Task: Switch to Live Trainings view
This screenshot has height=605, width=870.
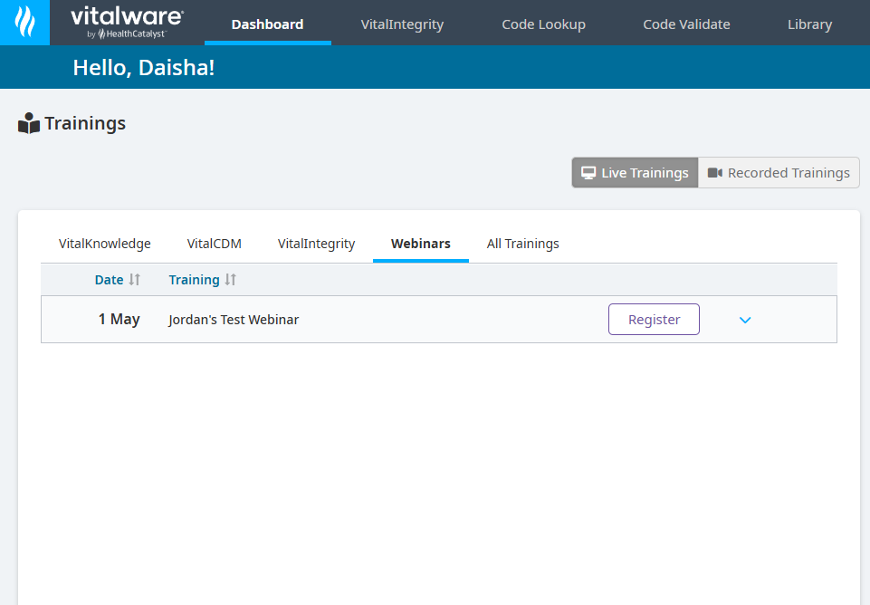Action: 635,173
